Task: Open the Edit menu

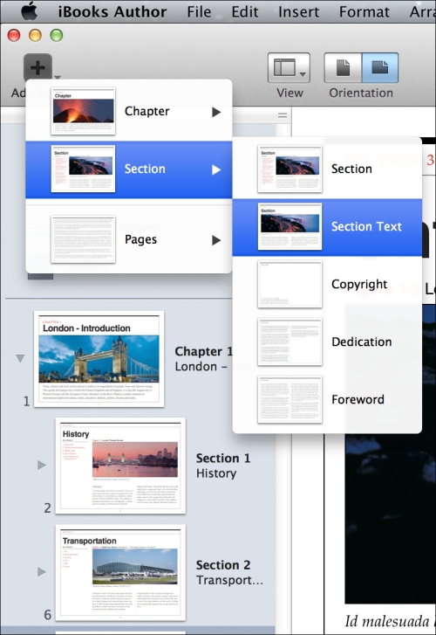Action: (x=245, y=11)
